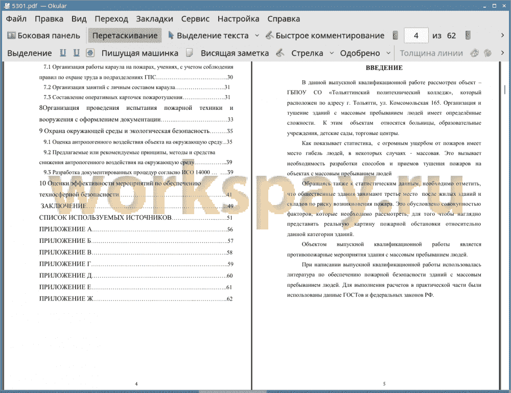The height and width of the screenshot is (393, 511).
Task: Select the Одобрено stamp tool
Action: 360,53
